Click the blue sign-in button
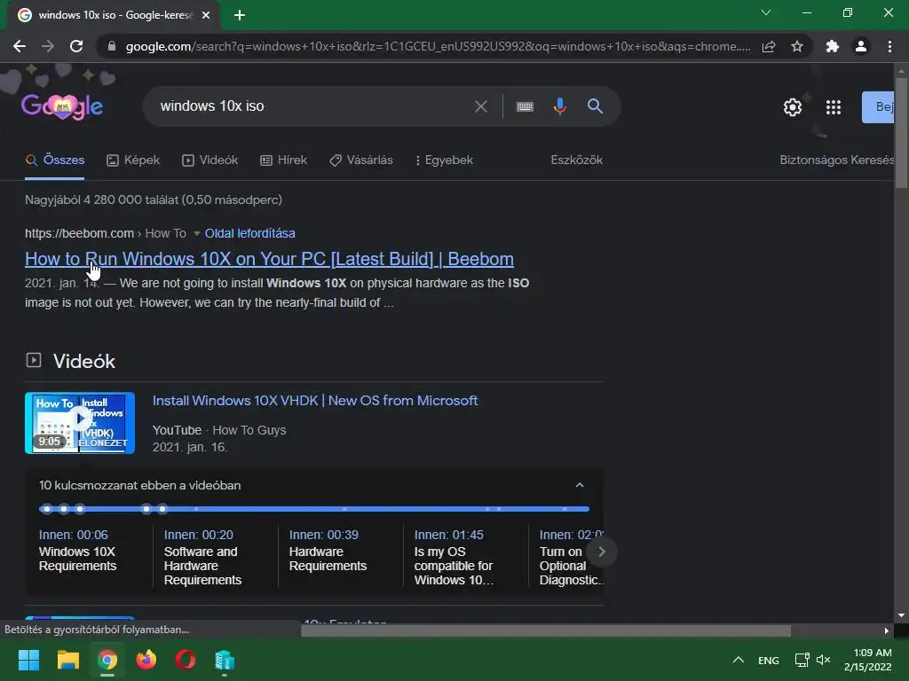This screenshot has width=909, height=681. point(878,107)
